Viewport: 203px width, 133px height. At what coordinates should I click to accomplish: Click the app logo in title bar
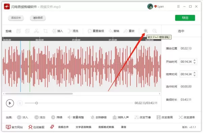point(7,6)
